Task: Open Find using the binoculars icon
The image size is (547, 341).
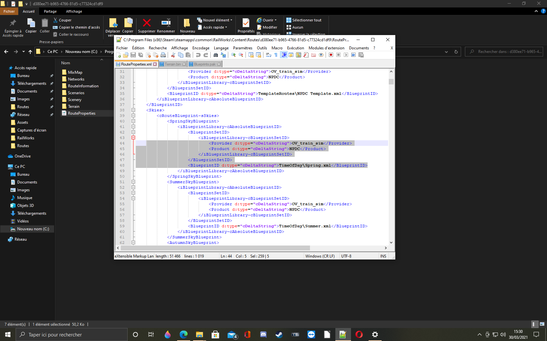Action: [x=216, y=55]
